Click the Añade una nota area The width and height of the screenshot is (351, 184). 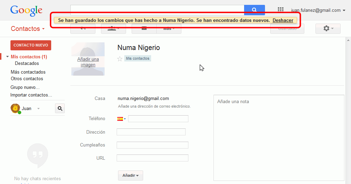[279, 138]
